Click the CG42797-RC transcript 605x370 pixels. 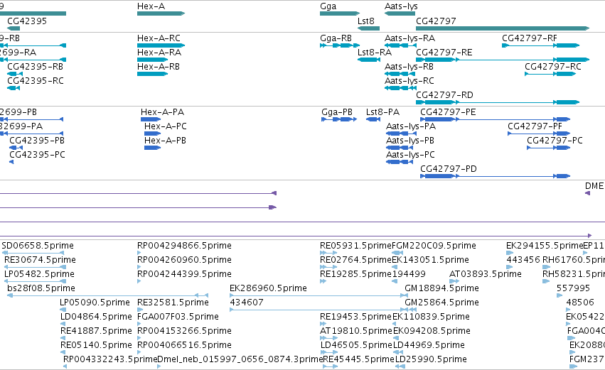550,74
